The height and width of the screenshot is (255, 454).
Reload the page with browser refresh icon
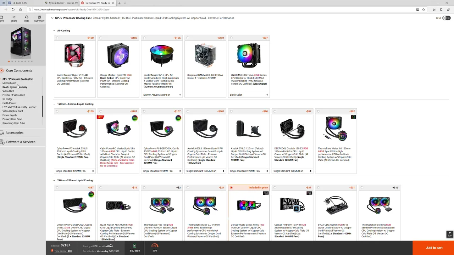coord(13,10)
